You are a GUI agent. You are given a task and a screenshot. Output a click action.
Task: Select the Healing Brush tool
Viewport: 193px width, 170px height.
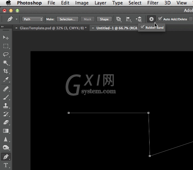coord(6,89)
